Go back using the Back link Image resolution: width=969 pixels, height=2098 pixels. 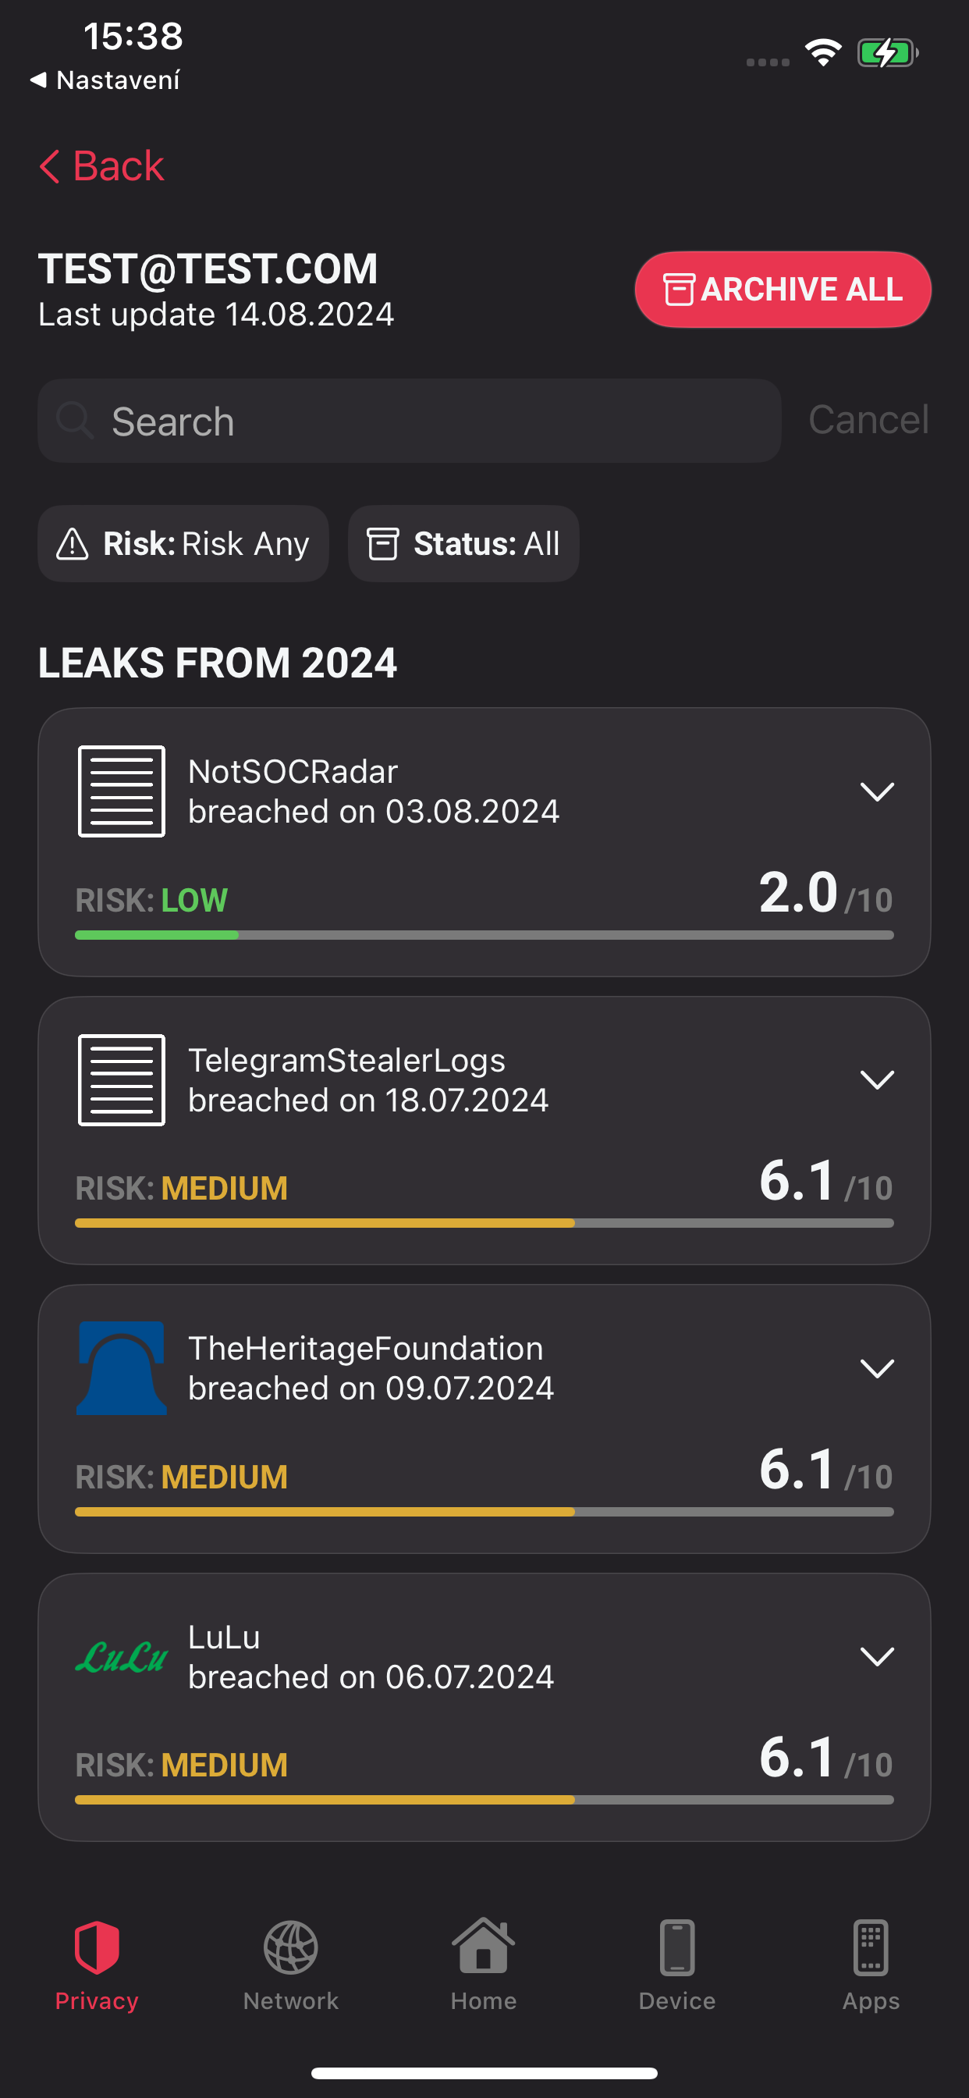pyautogui.click(x=101, y=166)
